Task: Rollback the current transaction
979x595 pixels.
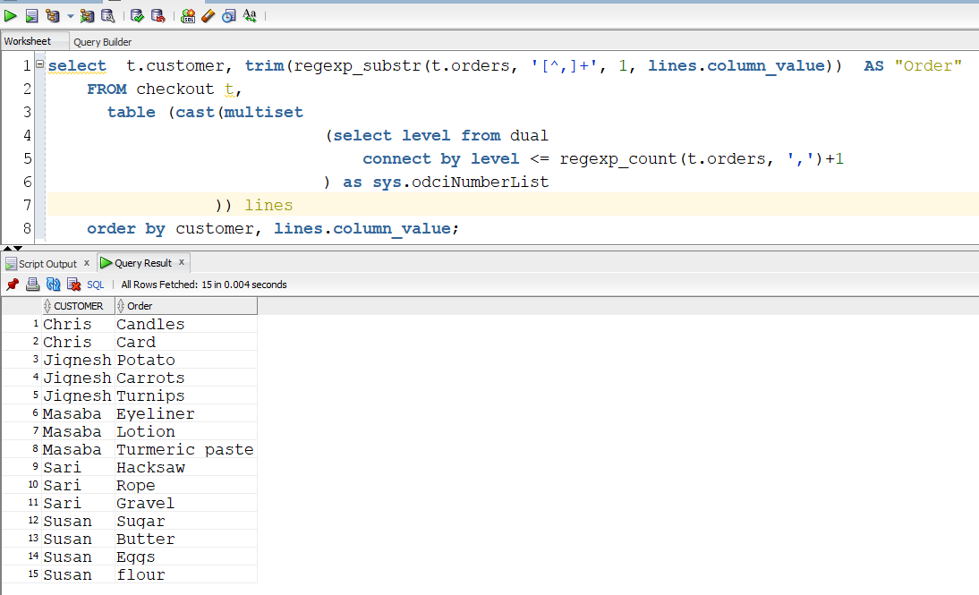Action: (157, 15)
